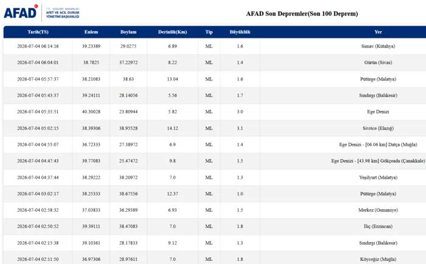Click the Sivrice (Elazığ) location cell

coord(378,128)
